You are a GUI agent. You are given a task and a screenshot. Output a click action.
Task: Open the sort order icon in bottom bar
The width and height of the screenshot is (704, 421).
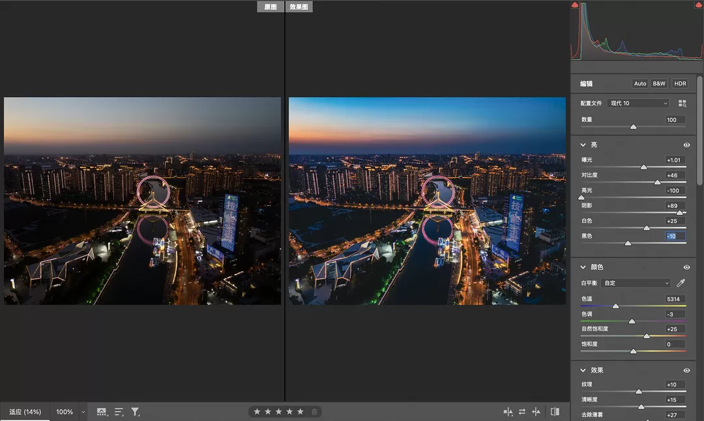tap(119, 412)
